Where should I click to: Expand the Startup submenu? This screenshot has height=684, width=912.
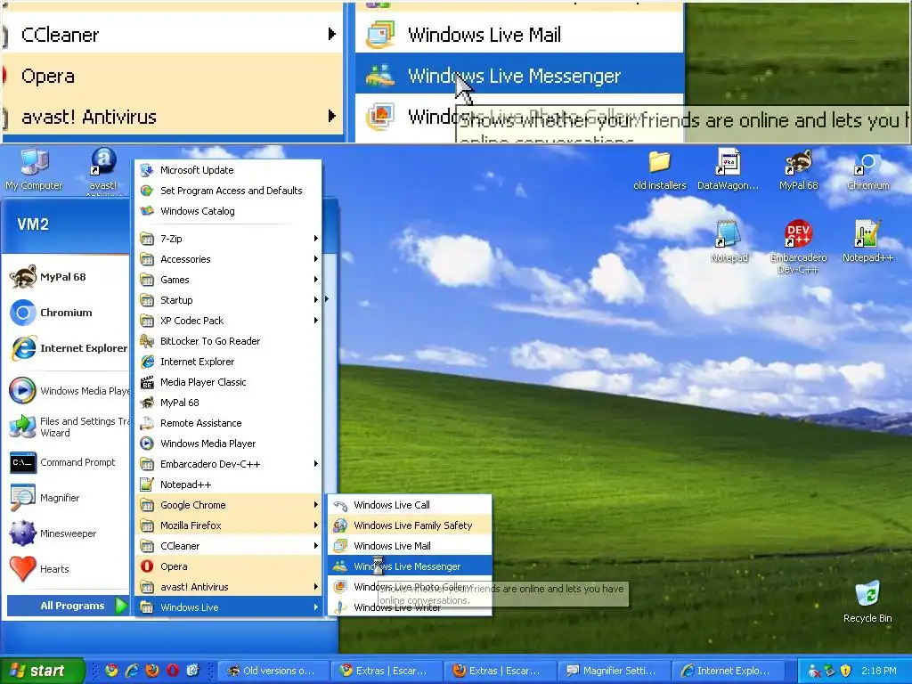coord(229,300)
